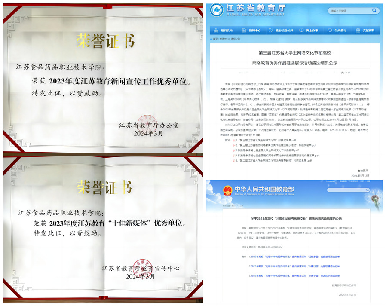This screenshot has width=386, height=306.
Task: Click the 组织机构 org-chart icon in navigation bar
Action: [x=216, y=31]
